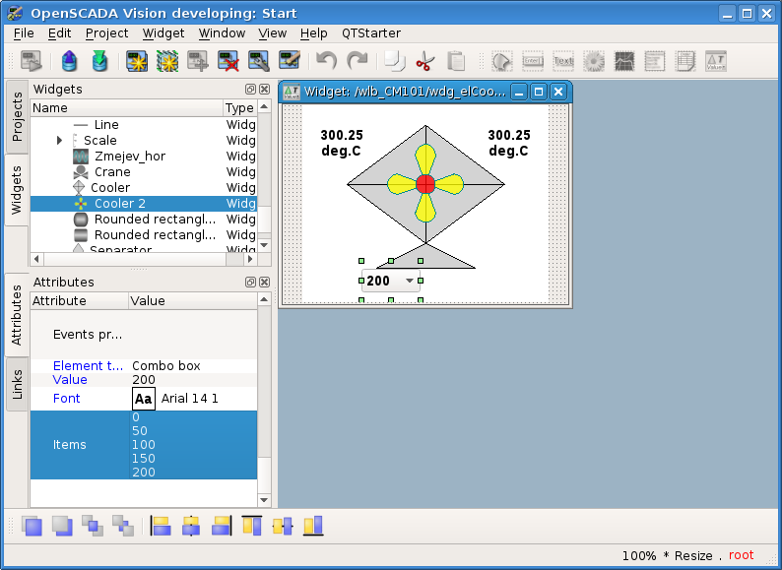Click the align left icon in bottom toolbar
782x570 pixels.
[161, 526]
